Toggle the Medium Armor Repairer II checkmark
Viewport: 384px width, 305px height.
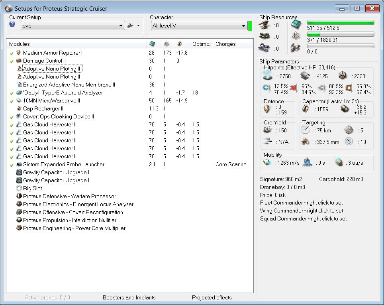coord(12,53)
